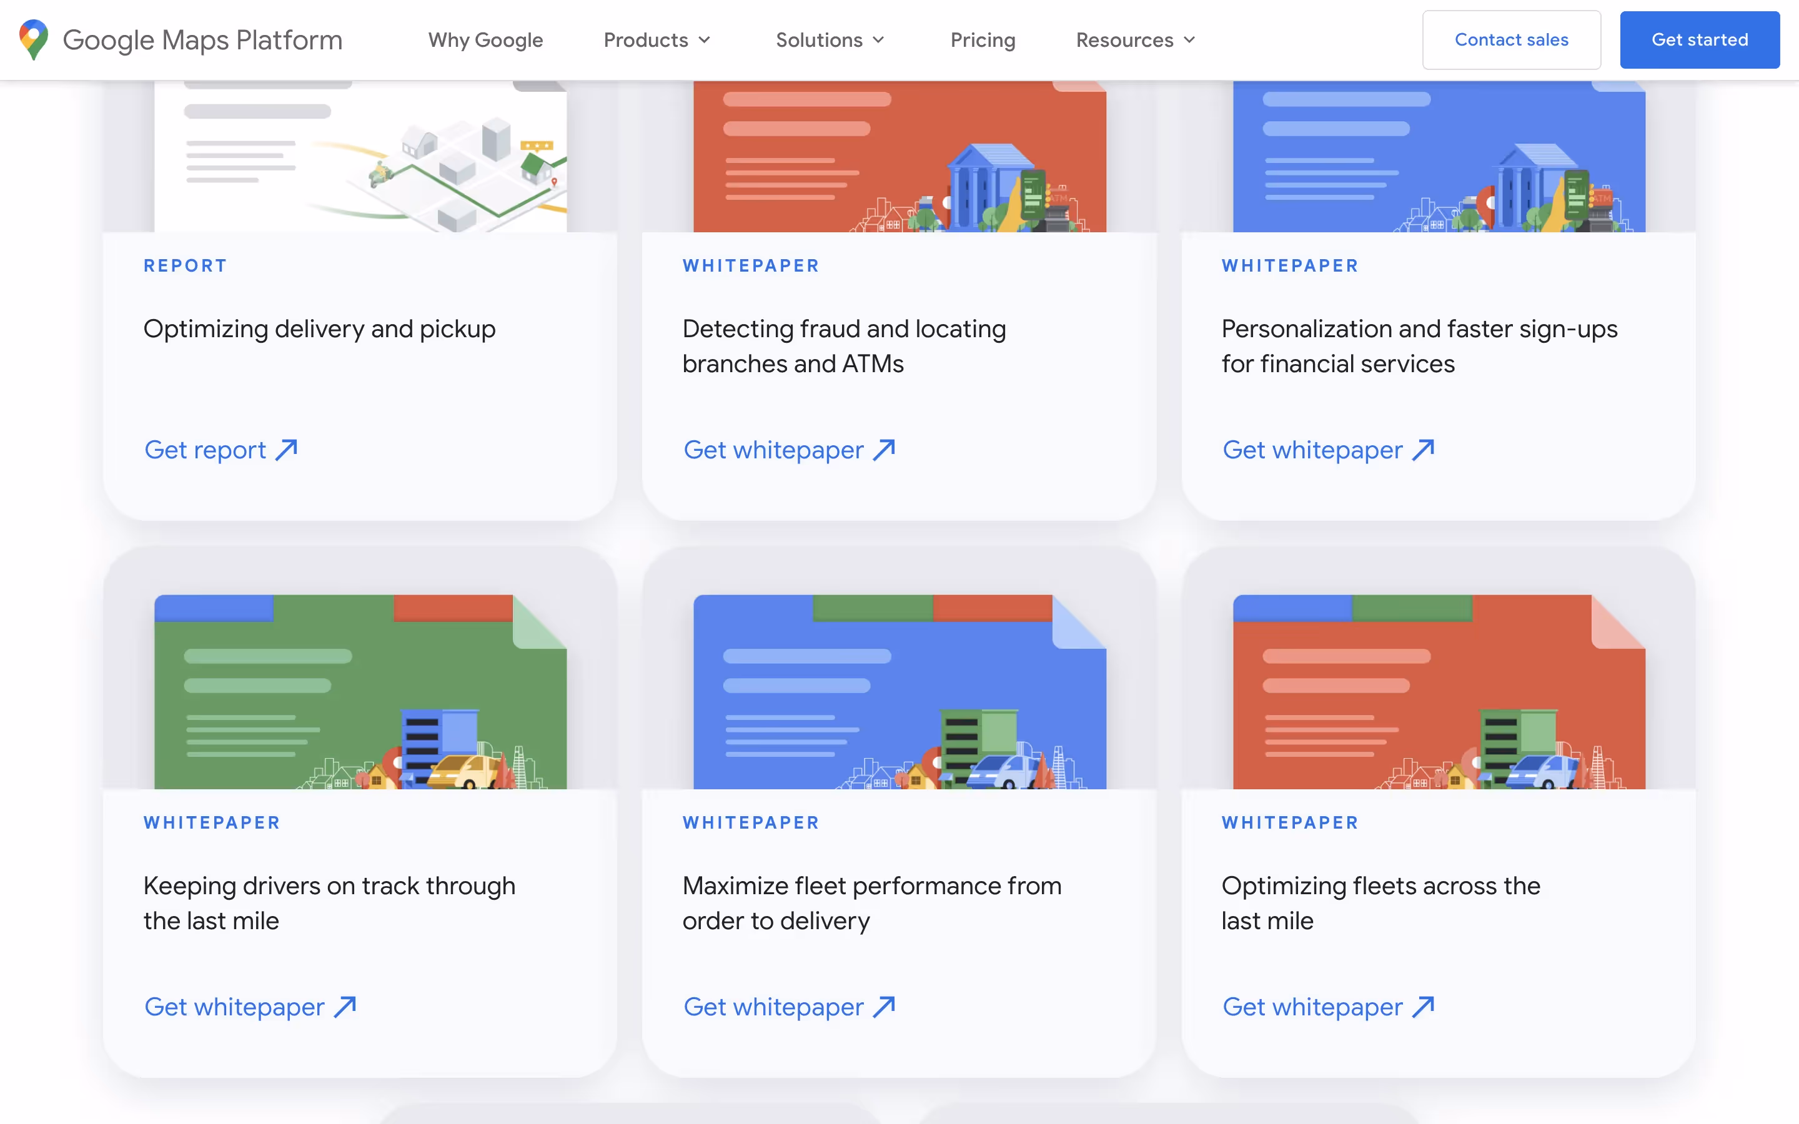Expand the Resources dropdown chevron
The image size is (1799, 1124).
pos(1189,40)
